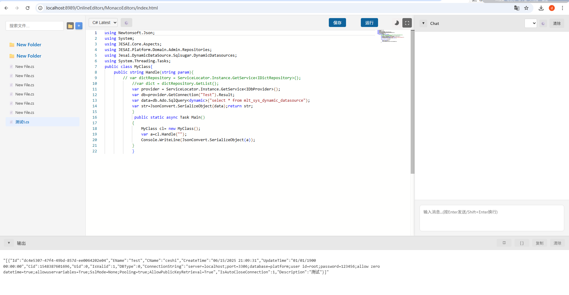
Task: Collapse the Chat panel with the triangle
Action: (423, 23)
